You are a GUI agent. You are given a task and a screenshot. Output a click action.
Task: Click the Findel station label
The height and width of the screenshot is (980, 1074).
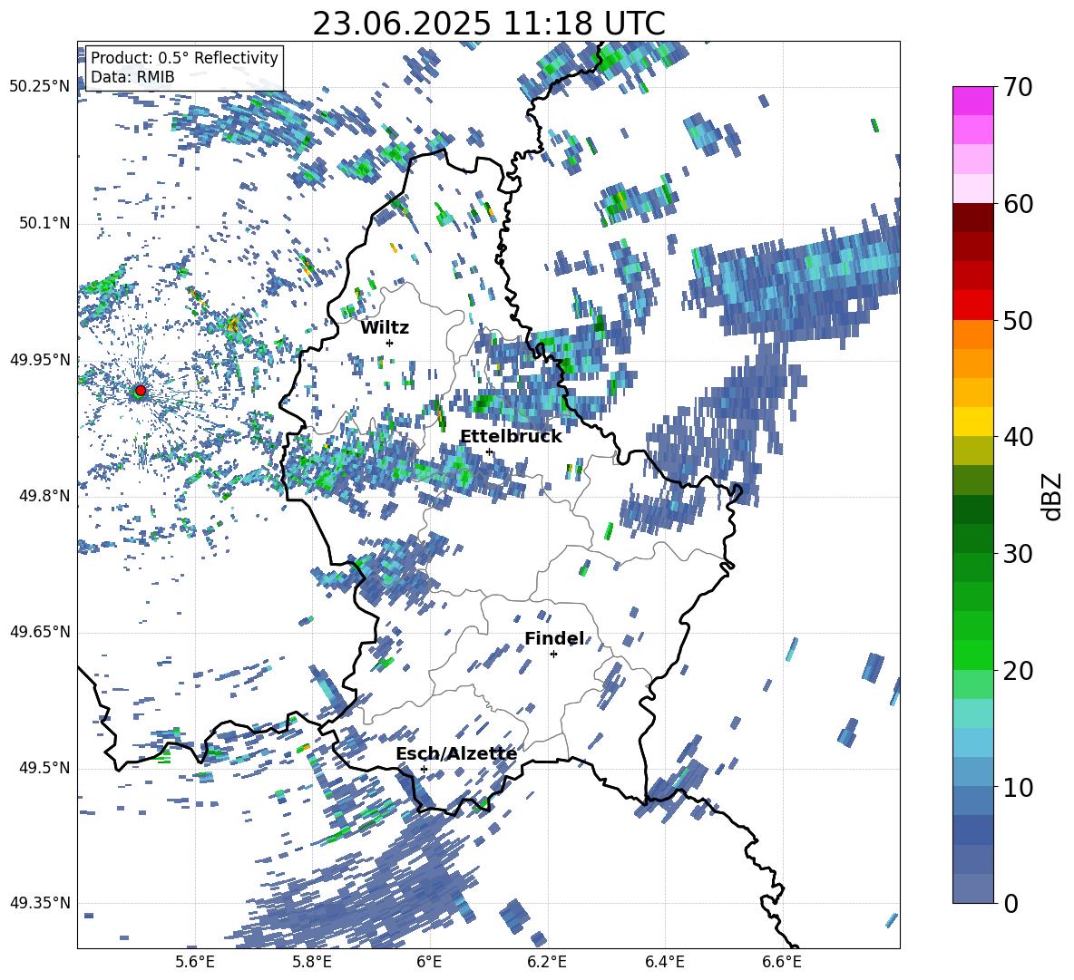[x=554, y=638]
